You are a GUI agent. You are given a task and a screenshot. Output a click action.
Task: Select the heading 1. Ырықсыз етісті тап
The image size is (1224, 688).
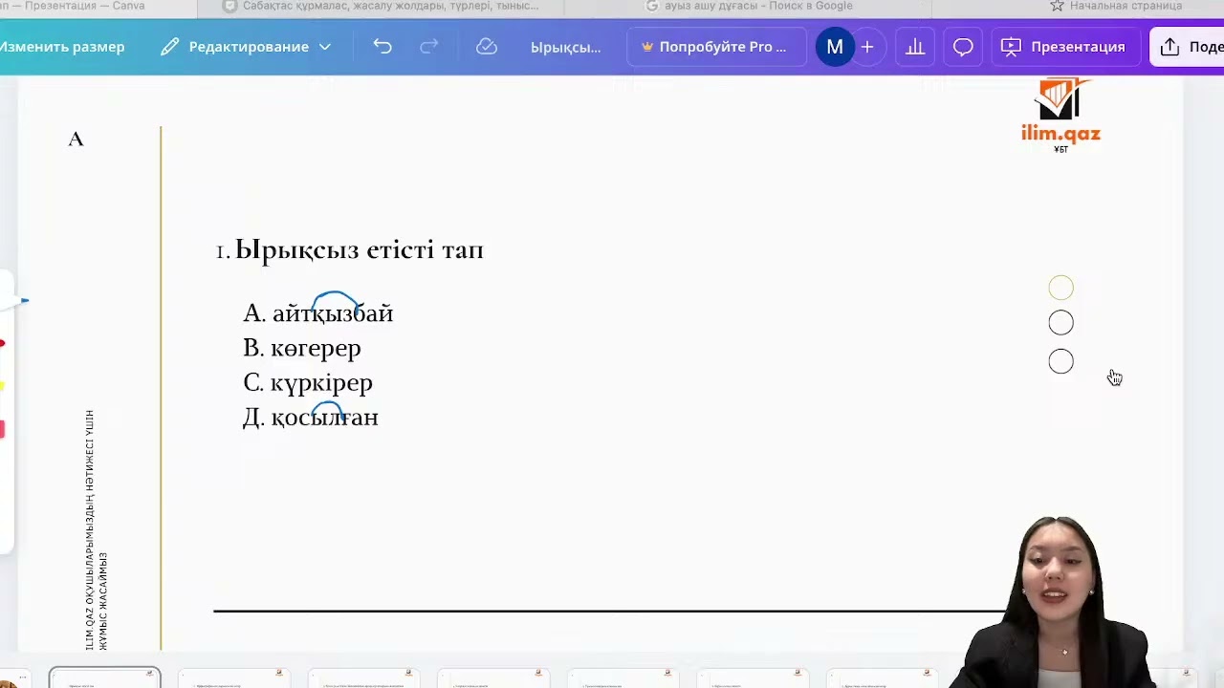tap(350, 250)
